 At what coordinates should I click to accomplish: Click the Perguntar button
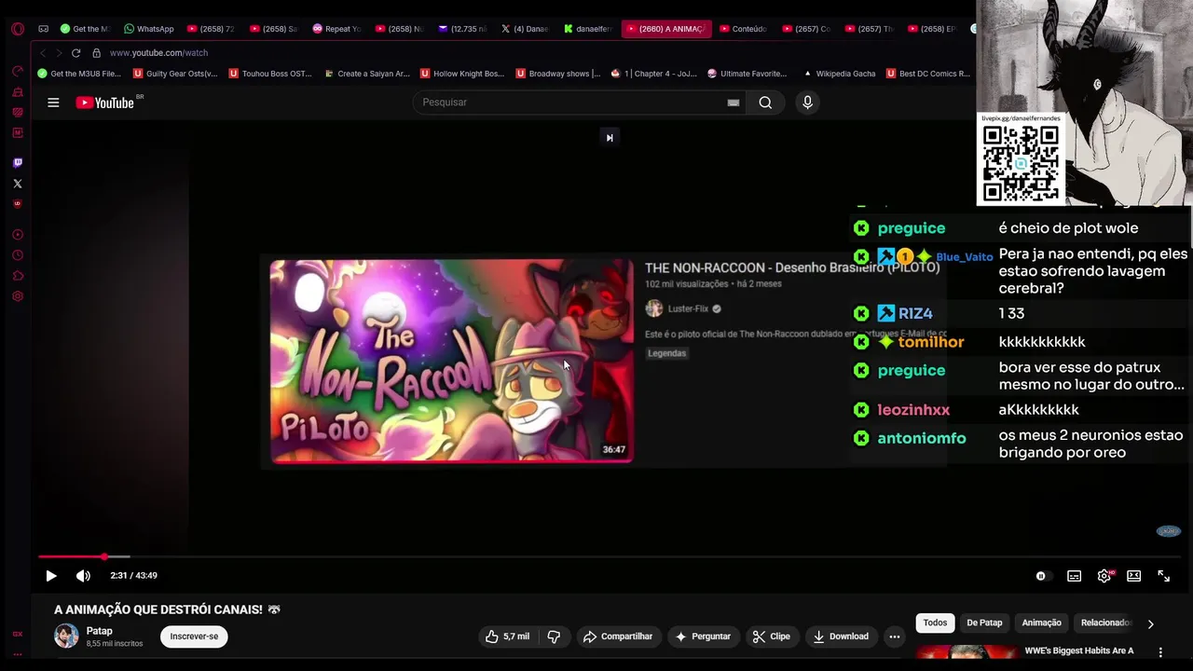[x=703, y=637]
